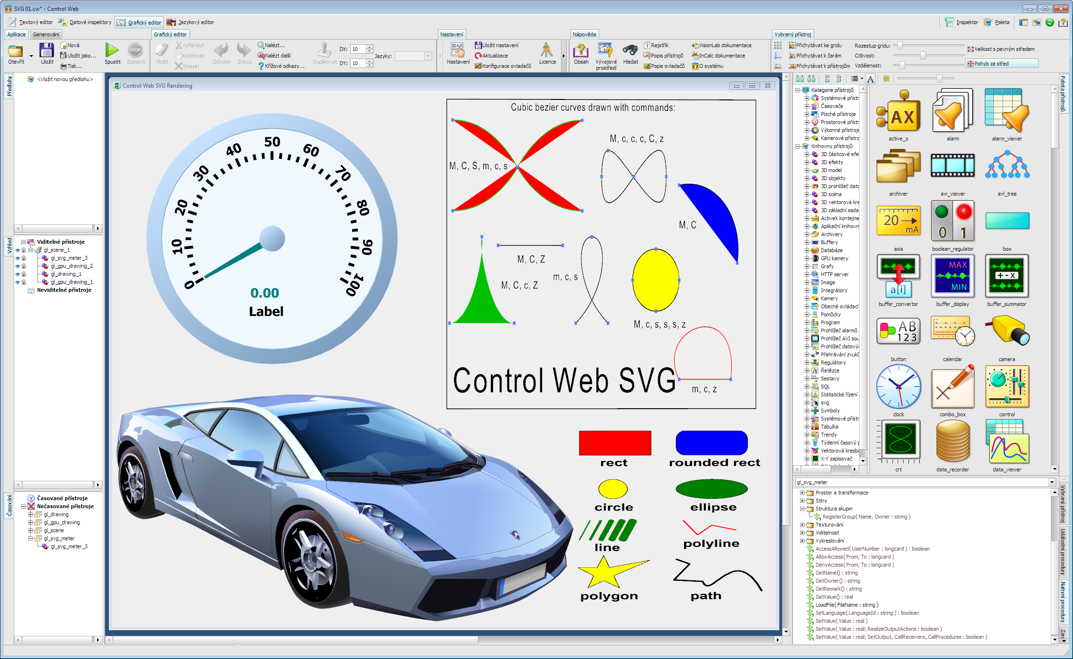Viewport: 1073px width, 659px height.
Task: Pick the boolean_regulator instrument icon
Action: point(952,221)
